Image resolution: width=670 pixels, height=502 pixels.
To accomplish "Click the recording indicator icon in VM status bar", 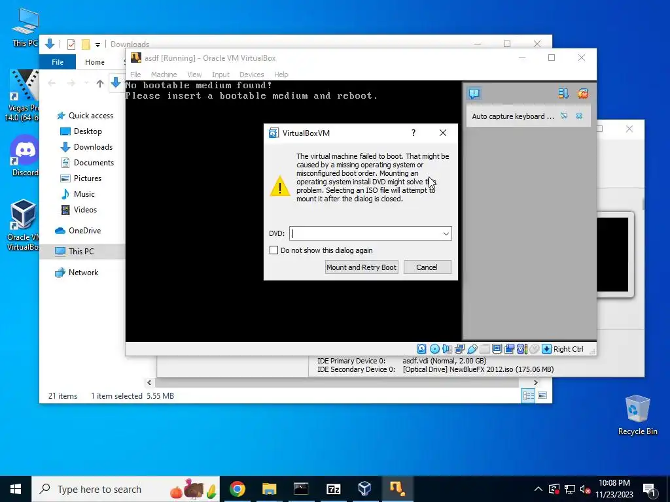I will click(509, 349).
